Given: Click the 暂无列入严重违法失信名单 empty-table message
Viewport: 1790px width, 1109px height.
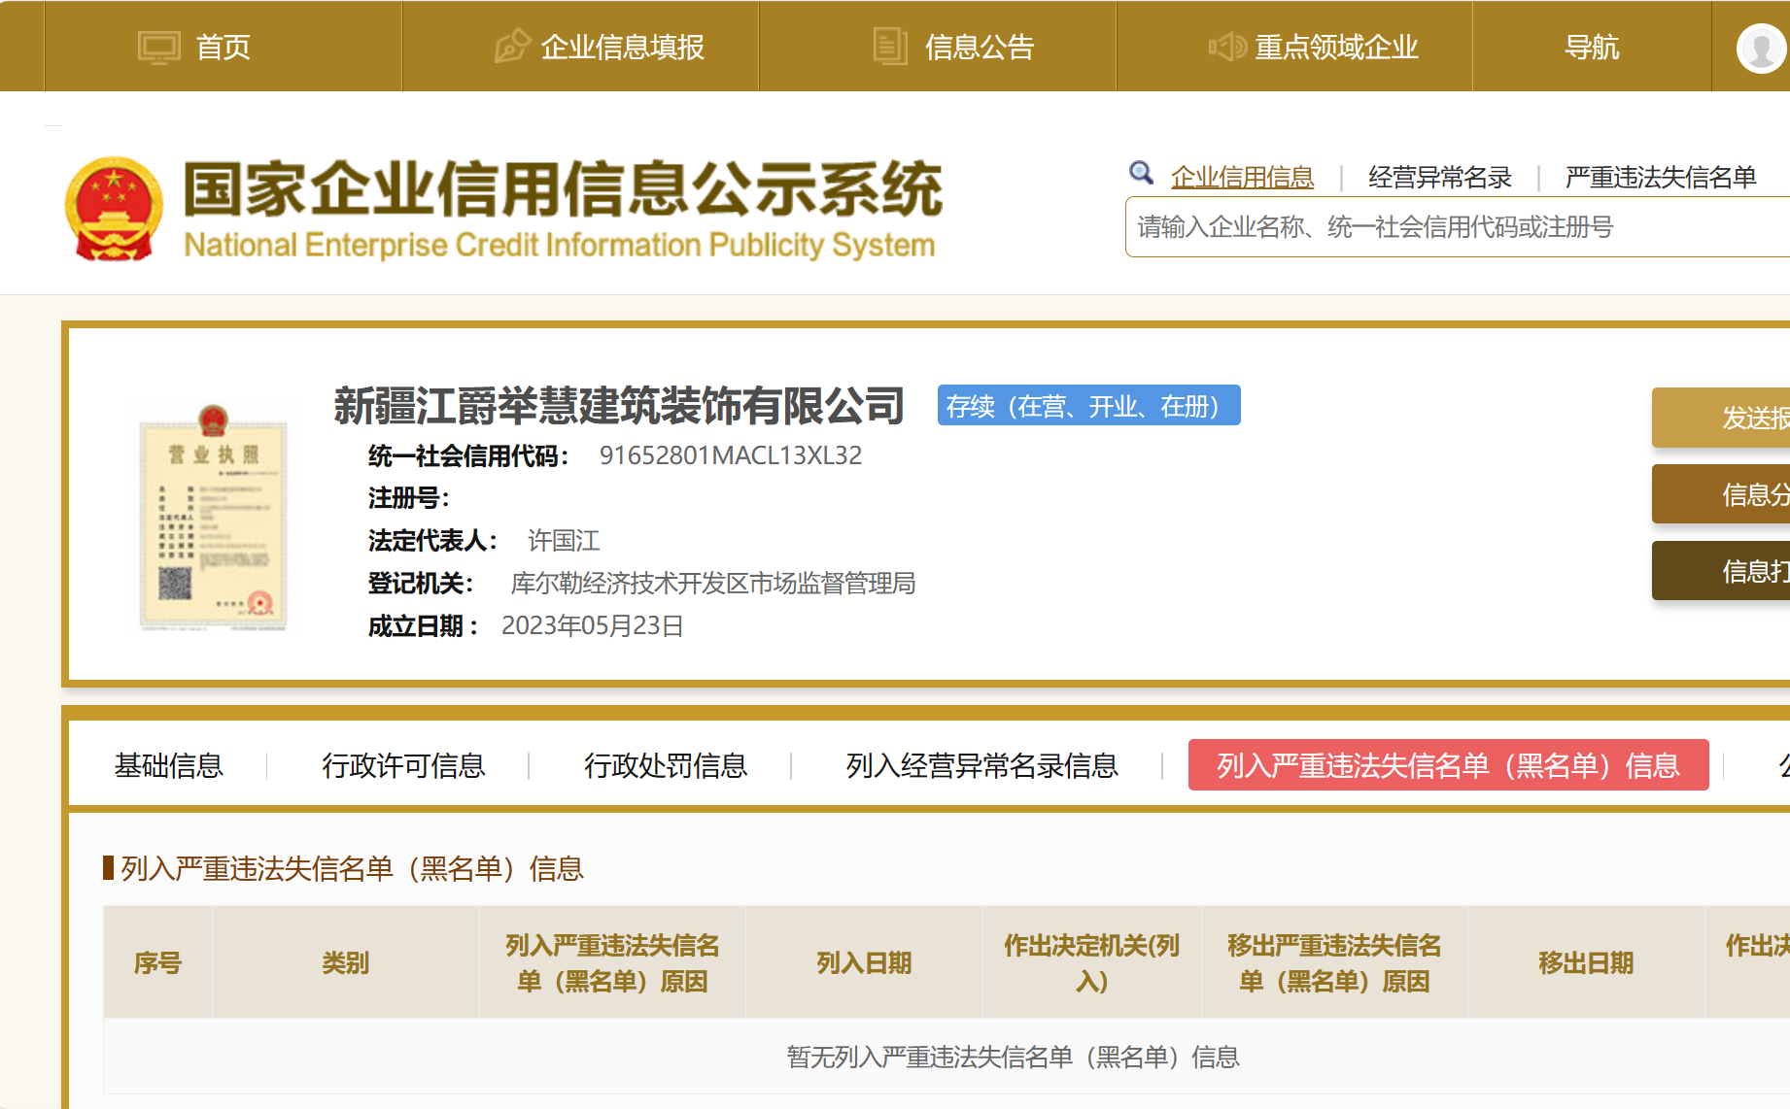Looking at the screenshot, I should click(1013, 1057).
